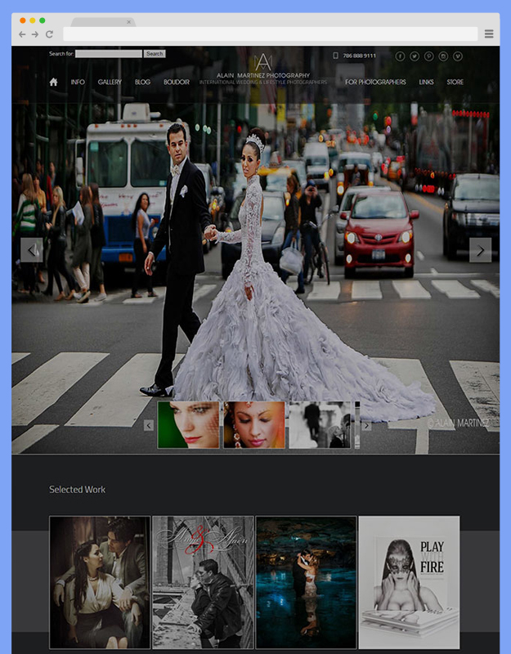
Task: Follow the Store link
Action: coord(455,83)
